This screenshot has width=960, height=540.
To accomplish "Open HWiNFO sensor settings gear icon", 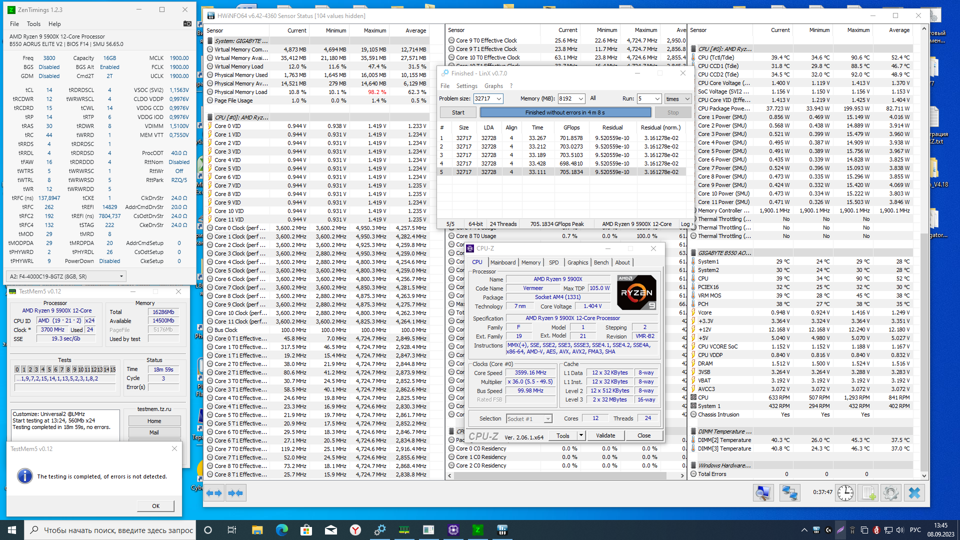I will pos(890,493).
